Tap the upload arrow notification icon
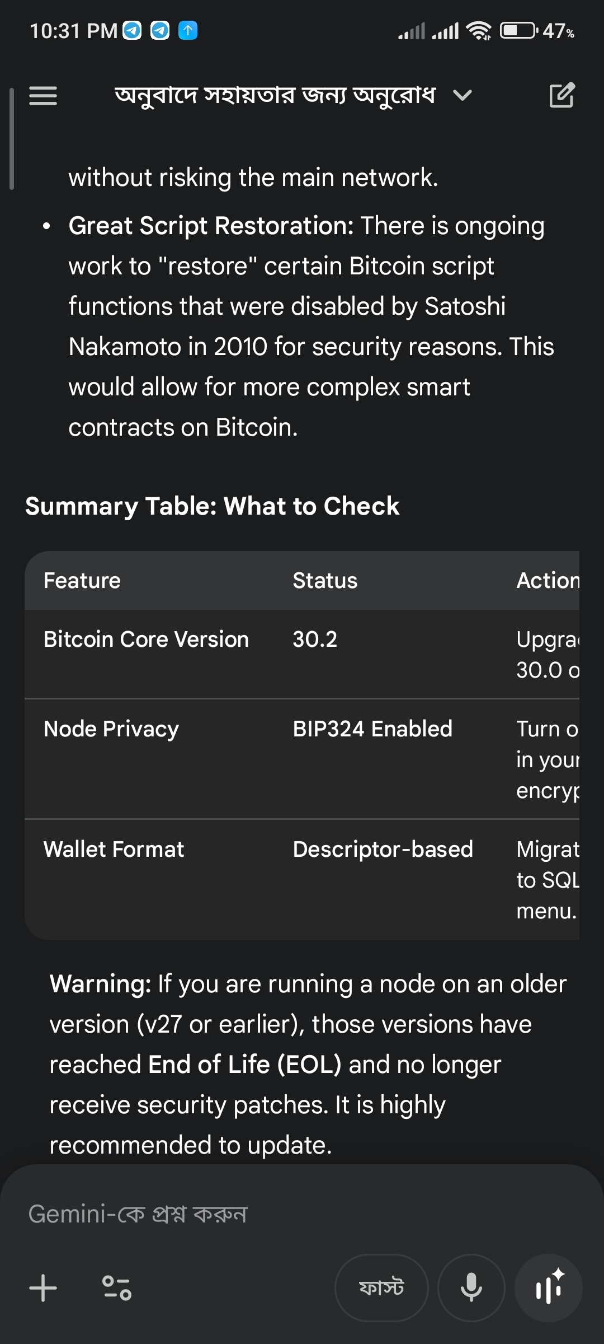This screenshot has height=1344, width=604. coord(188,31)
